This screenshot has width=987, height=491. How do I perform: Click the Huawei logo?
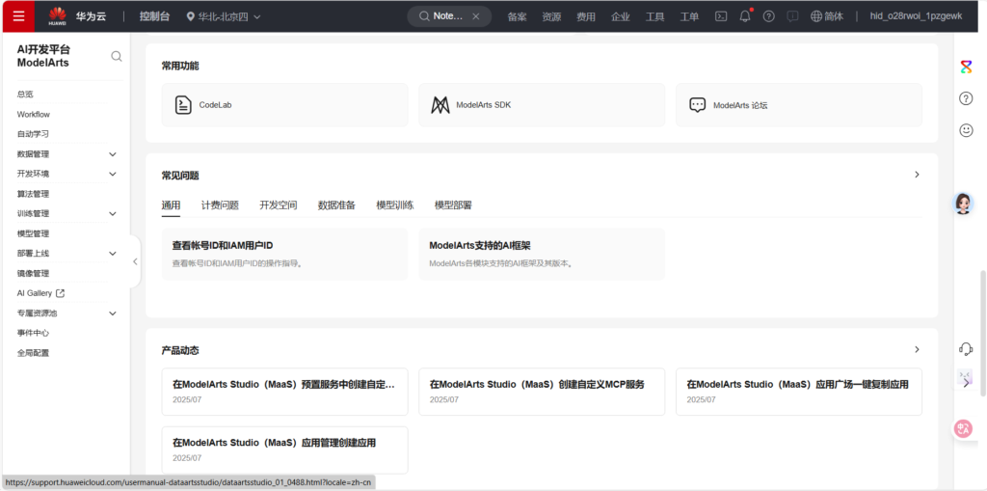[57, 16]
